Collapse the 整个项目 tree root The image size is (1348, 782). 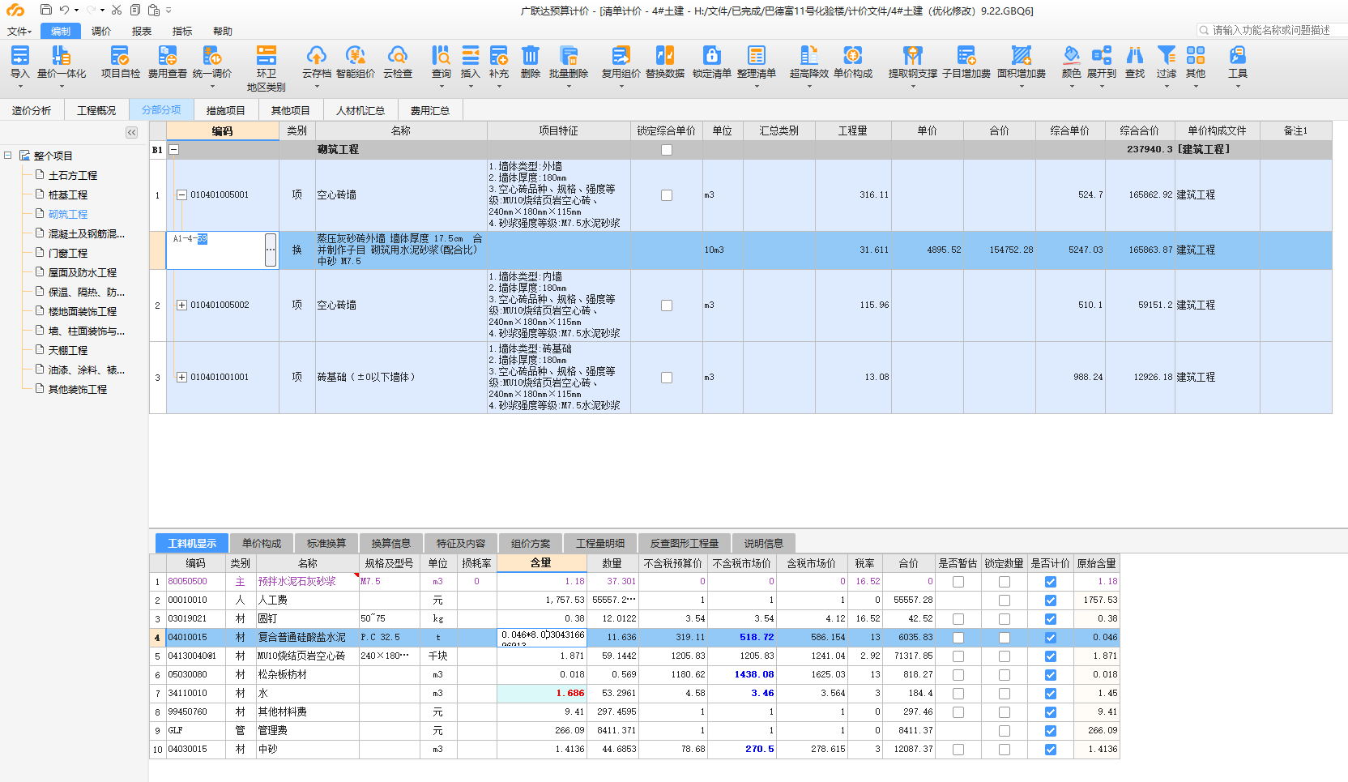[8, 156]
